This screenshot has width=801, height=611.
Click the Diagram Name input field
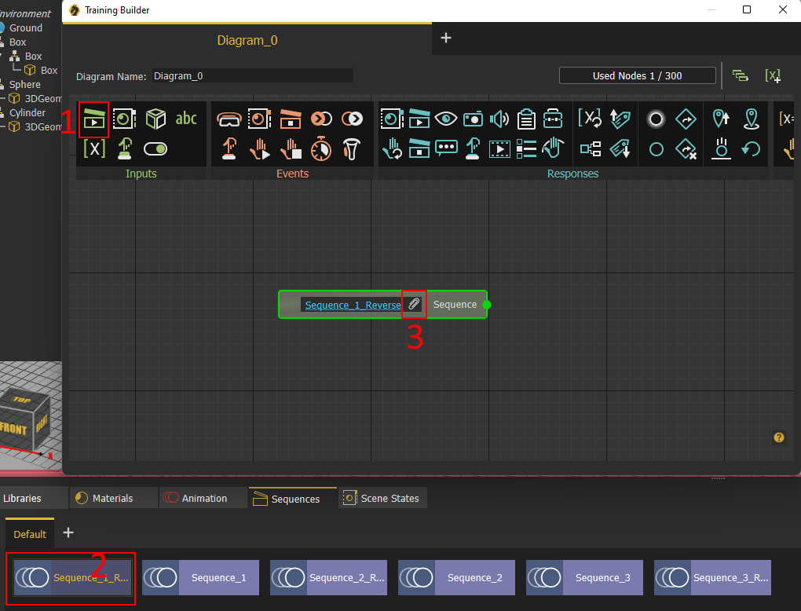coord(252,75)
